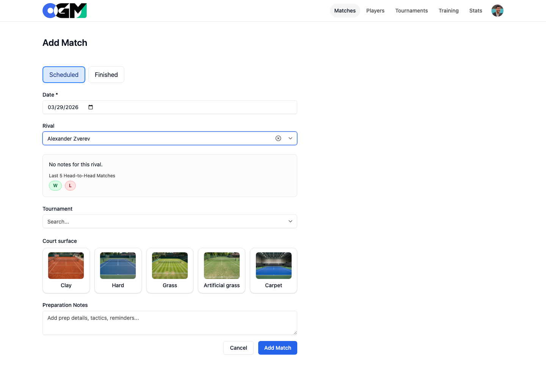Click the W head-to-head result badge
Viewport: 546px width, 388px height.
[55, 186]
